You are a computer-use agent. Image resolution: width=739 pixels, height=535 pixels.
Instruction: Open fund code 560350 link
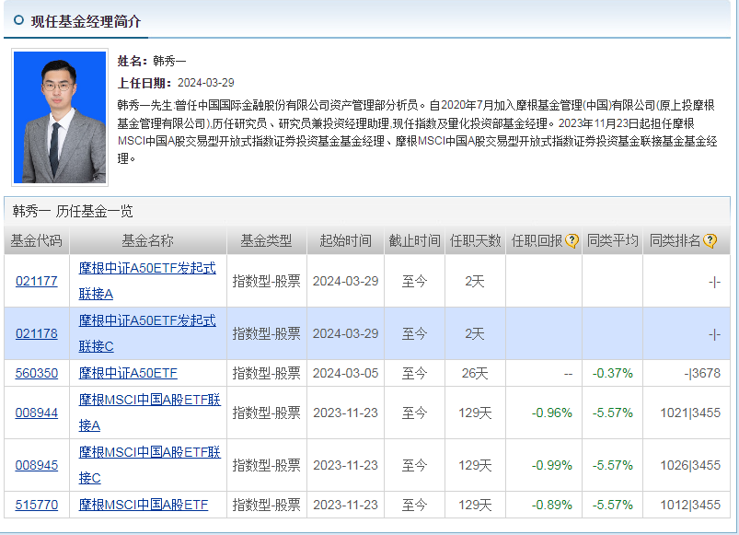tap(36, 373)
